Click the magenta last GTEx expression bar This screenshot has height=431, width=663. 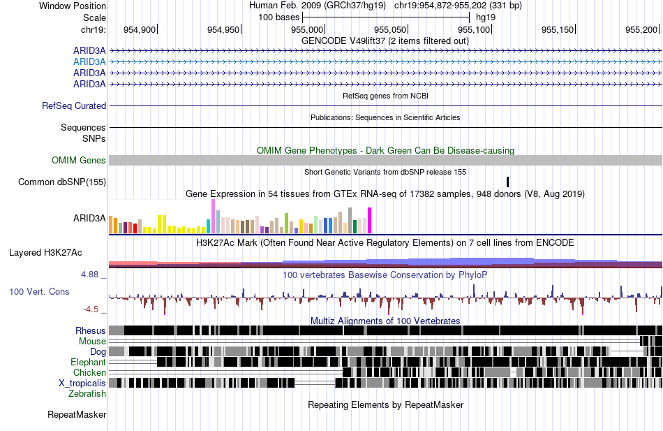coord(370,221)
